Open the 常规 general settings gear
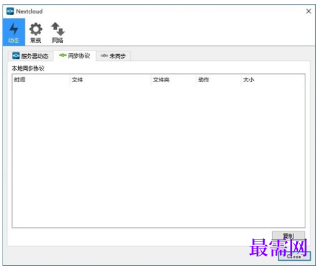 (x=36, y=32)
